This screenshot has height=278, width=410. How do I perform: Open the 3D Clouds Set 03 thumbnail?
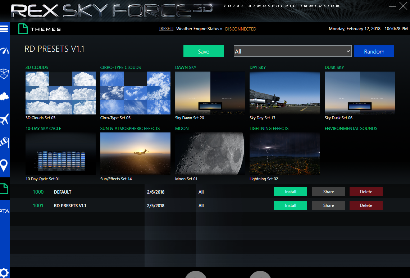tap(60, 93)
